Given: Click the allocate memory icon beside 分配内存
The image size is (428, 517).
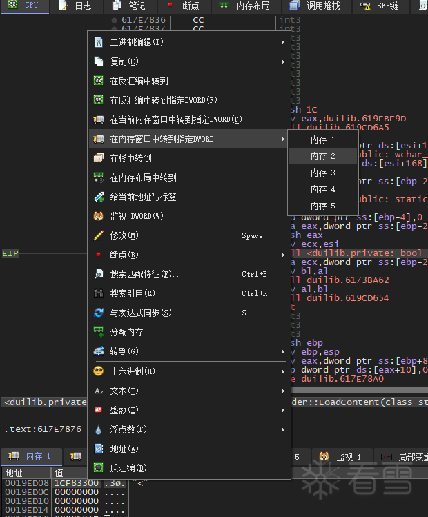Looking at the screenshot, I should [x=98, y=332].
